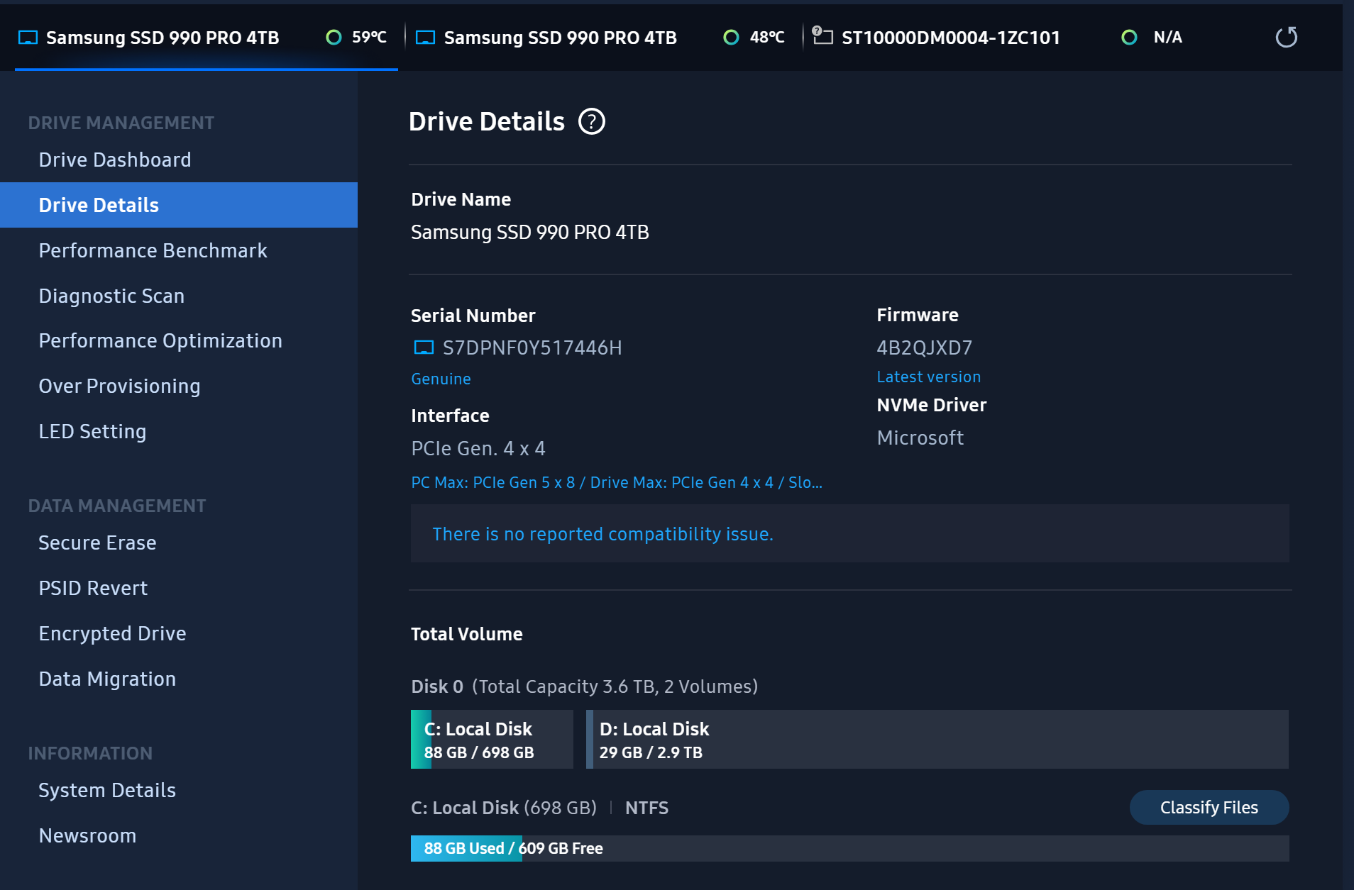This screenshot has width=1354, height=890.
Task: Select the C: Local Disk volume block
Action: (492, 739)
